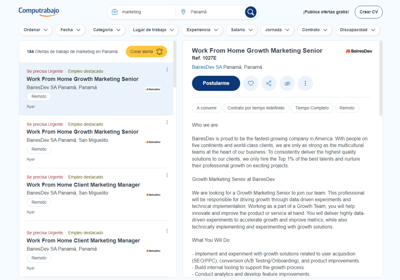This screenshot has height=280, width=400.
Task: Share the job offer
Action: click(269, 83)
